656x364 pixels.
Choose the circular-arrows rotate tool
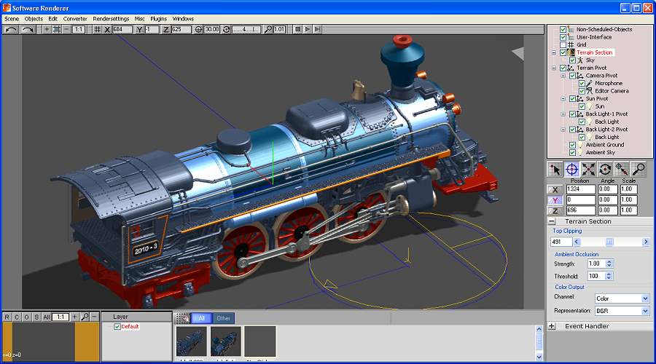click(605, 169)
